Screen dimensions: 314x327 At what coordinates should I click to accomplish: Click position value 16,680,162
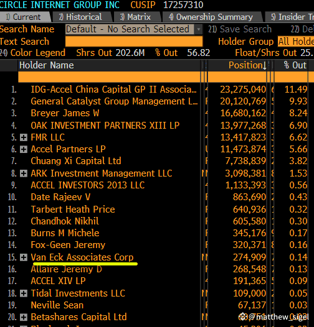tap(243, 113)
